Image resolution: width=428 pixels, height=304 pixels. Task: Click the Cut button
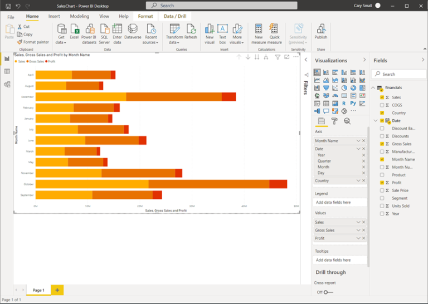point(23,26)
